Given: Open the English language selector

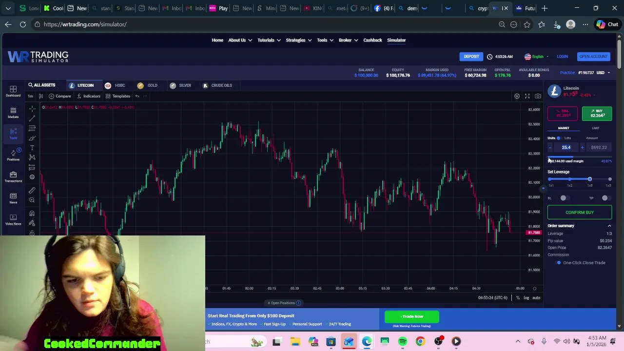Looking at the screenshot, I should click(x=537, y=57).
